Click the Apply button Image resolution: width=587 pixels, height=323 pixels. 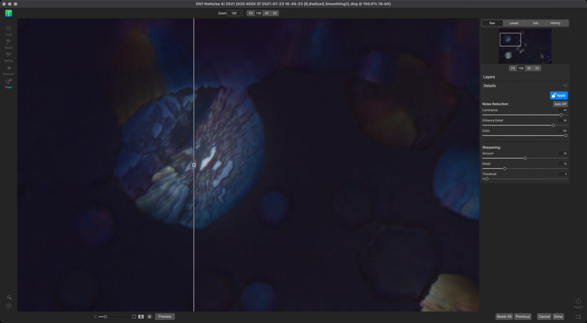coord(559,95)
